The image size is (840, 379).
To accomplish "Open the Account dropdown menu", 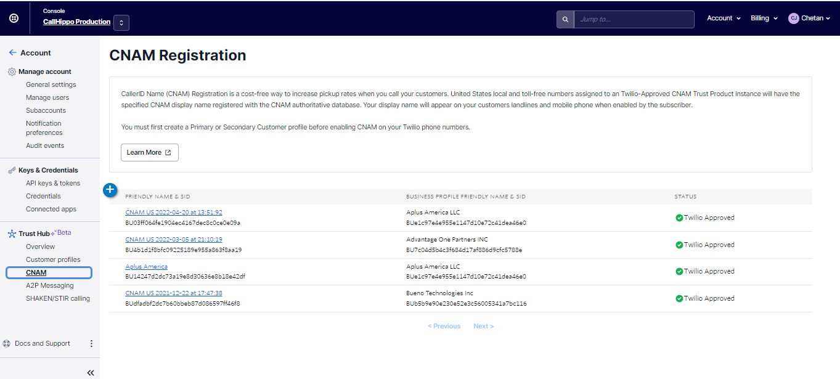I will [x=724, y=18].
